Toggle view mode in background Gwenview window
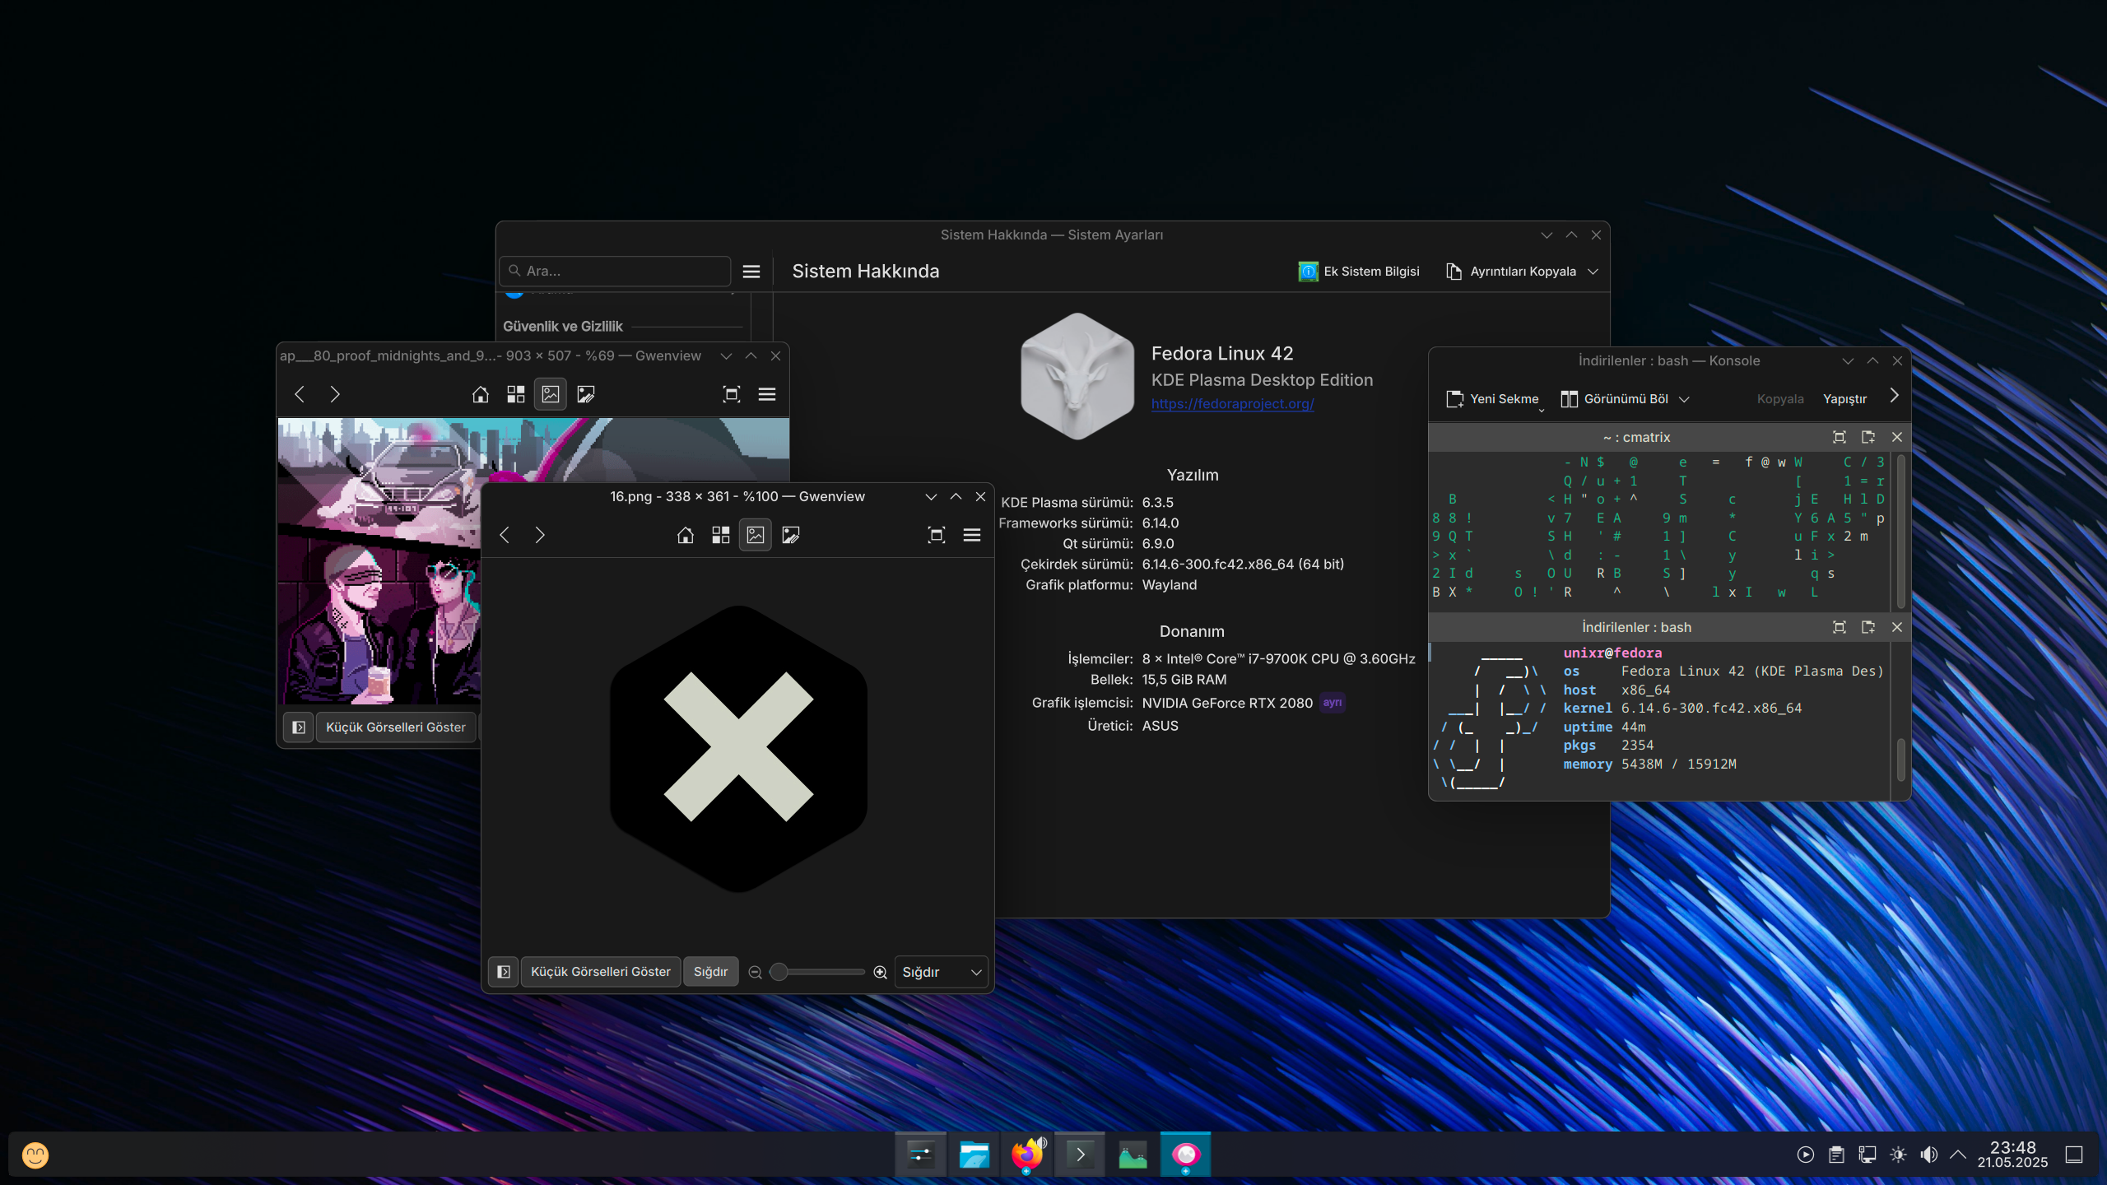 [x=551, y=394]
